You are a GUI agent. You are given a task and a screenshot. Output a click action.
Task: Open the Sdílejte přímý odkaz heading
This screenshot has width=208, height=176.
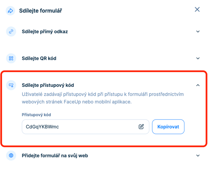click(45, 31)
